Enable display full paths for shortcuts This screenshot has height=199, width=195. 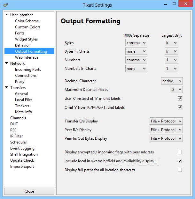tap(180, 170)
